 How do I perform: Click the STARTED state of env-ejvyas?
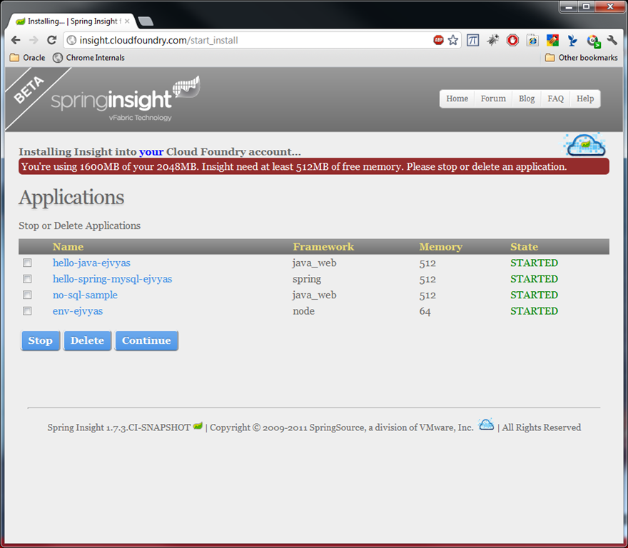pos(534,311)
